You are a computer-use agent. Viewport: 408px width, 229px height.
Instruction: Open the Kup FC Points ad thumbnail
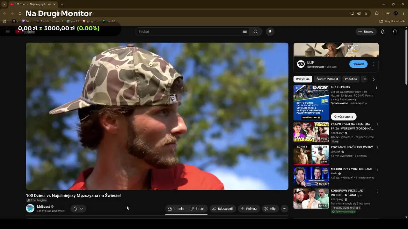[x=311, y=102]
